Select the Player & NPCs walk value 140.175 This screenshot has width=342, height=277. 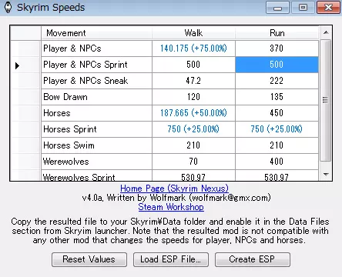[x=193, y=48]
